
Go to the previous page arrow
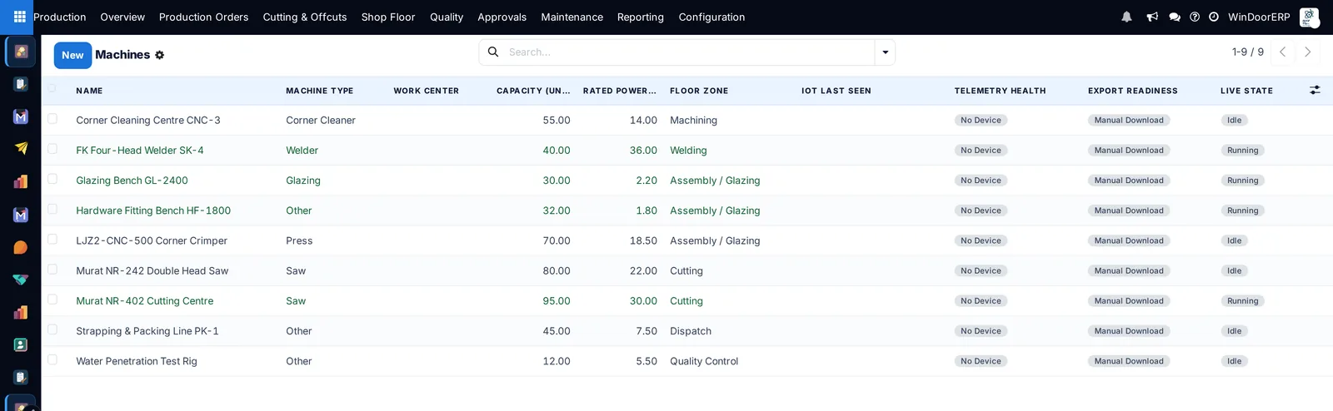tap(1283, 52)
